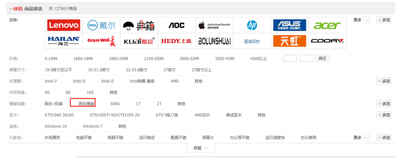Select the HEDY 七喜 brand logo
Image resolution: width=395 pixels, height=158 pixels.
[x=177, y=41]
